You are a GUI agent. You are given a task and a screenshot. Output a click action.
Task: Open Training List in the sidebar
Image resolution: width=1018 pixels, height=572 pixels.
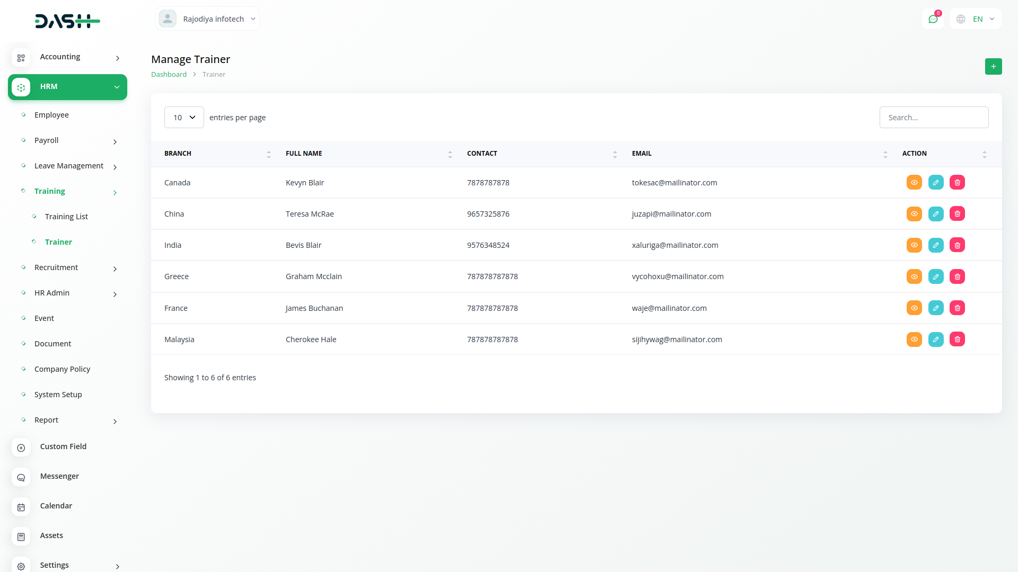point(66,217)
